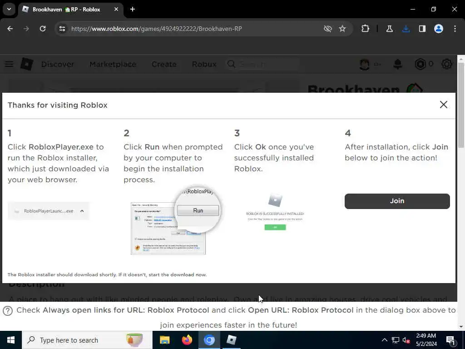Close the Thanks for visiting Roblox dialog
Image resolution: width=465 pixels, height=349 pixels.
(x=443, y=105)
